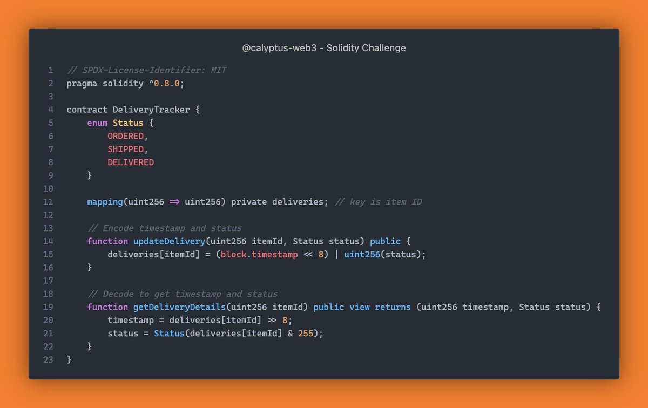Click the number 255 on line 21
648x408 pixels.
pyautogui.click(x=306, y=334)
